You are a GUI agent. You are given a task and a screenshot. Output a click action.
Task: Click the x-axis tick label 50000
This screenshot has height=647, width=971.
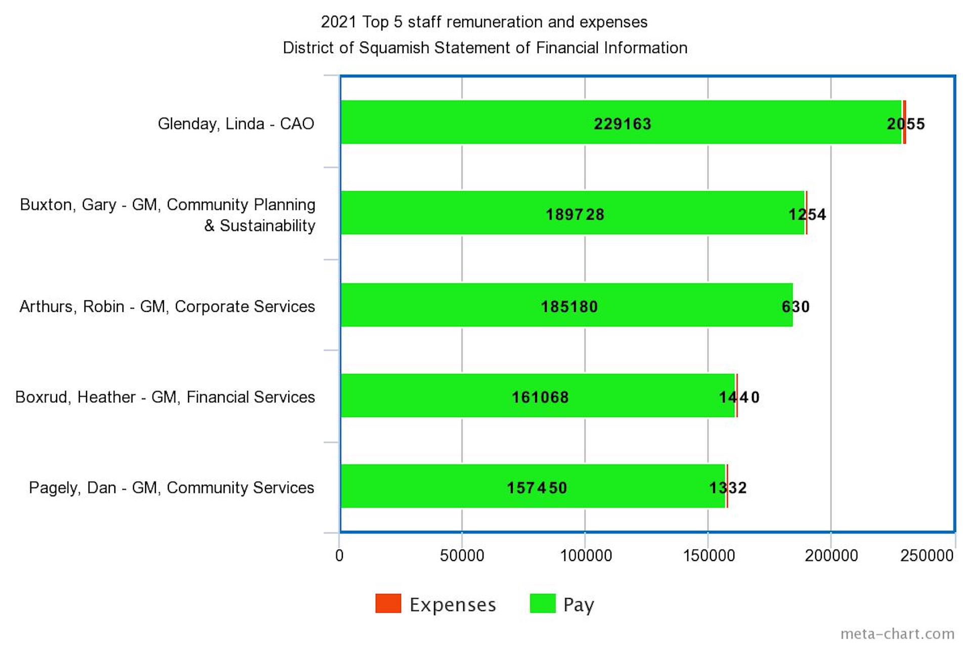tap(462, 556)
